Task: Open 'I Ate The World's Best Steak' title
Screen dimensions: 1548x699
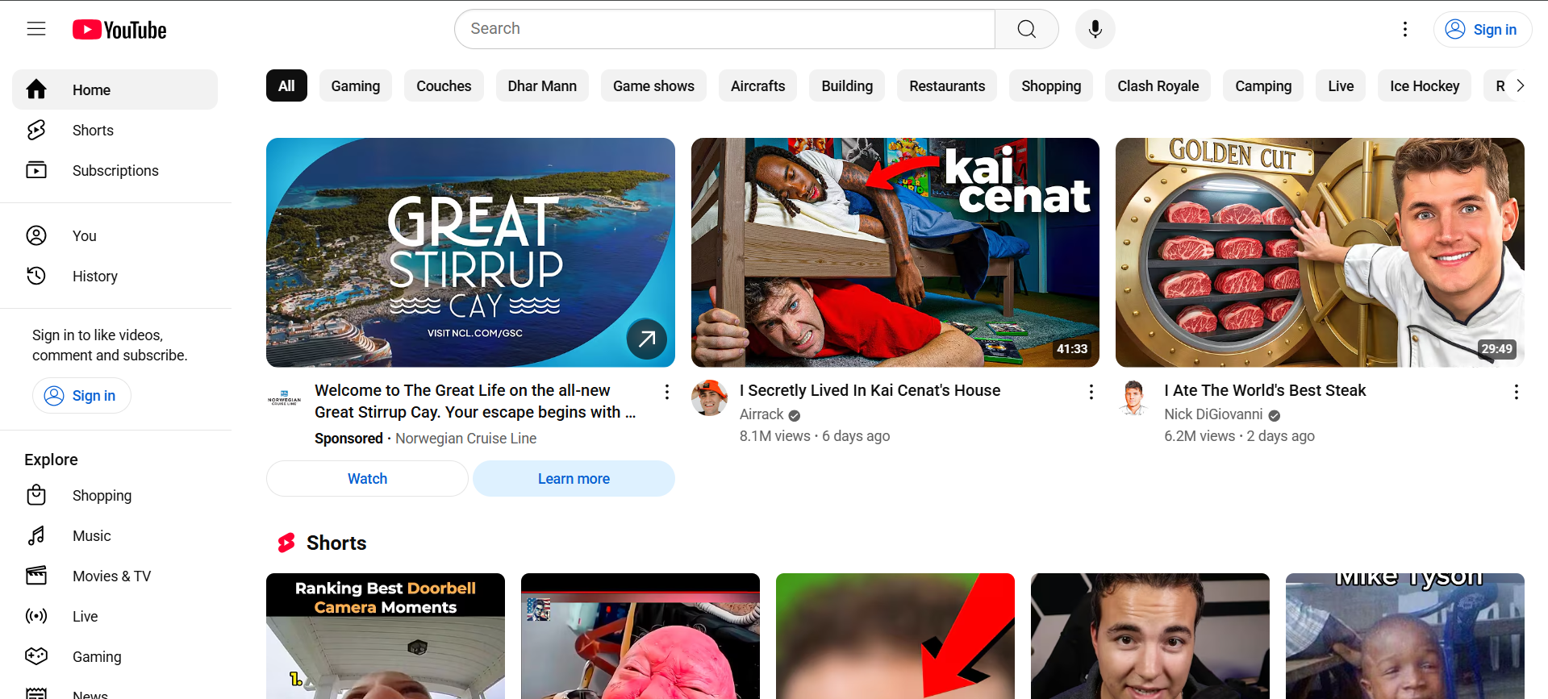Action: coord(1265,390)
